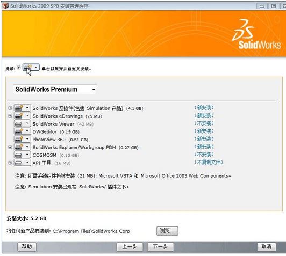Expand the SolidWorks 及插件 tree node

(10, 108)
